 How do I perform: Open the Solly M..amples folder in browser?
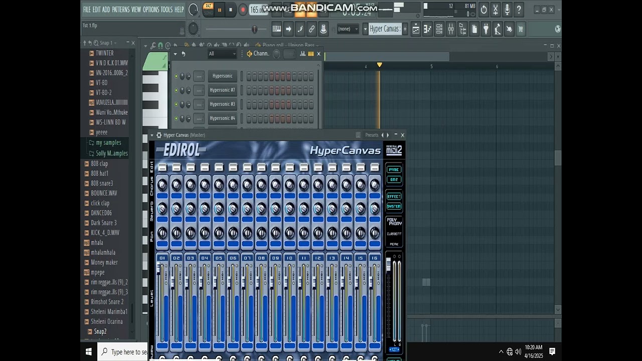point(111,153)
